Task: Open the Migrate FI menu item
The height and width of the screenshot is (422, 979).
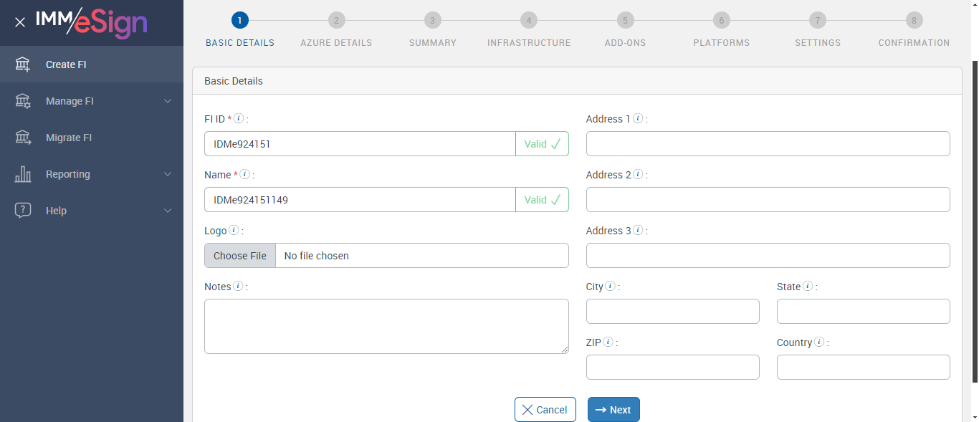Action: click(x=69, y=138)
